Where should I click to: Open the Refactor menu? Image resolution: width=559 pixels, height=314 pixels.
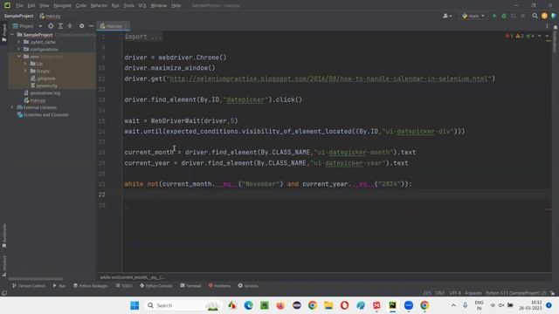pyautogui.click(x=99, y=6)
